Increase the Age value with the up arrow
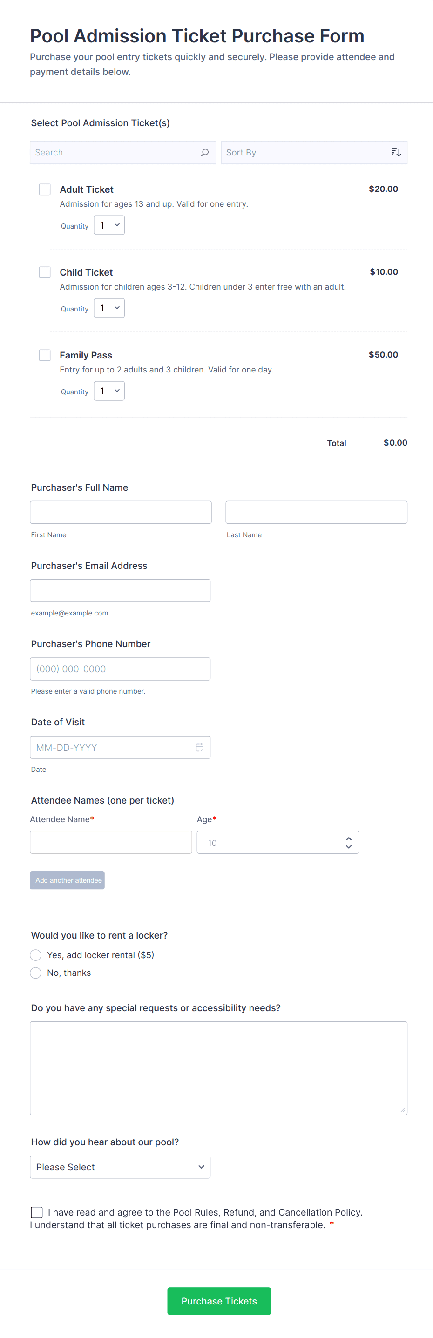This screenshot has height=1338, width=433. (x=348, y=839)
